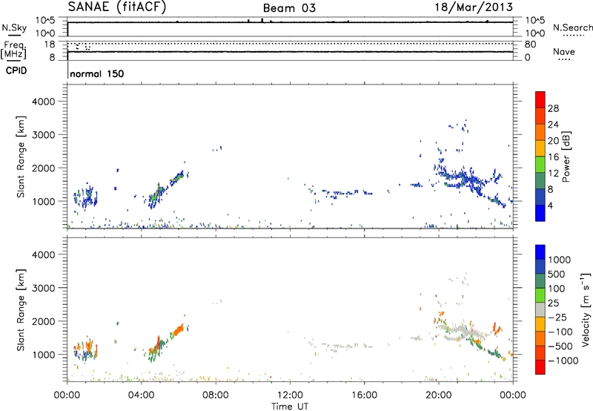Image resolution: width=593 pixels, height=411 pixels.
Task: Click the −1000 label on Velocity colorbar
Action: tap(563, 361)
